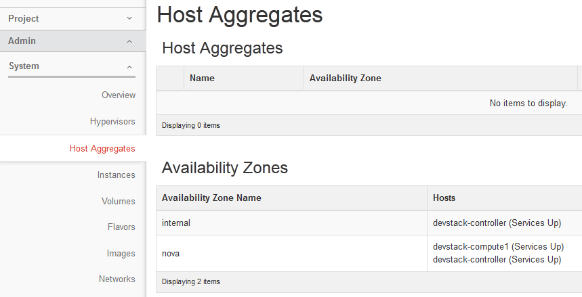
Task: Open Instances from the System menu
Action: tap(116, 175)
